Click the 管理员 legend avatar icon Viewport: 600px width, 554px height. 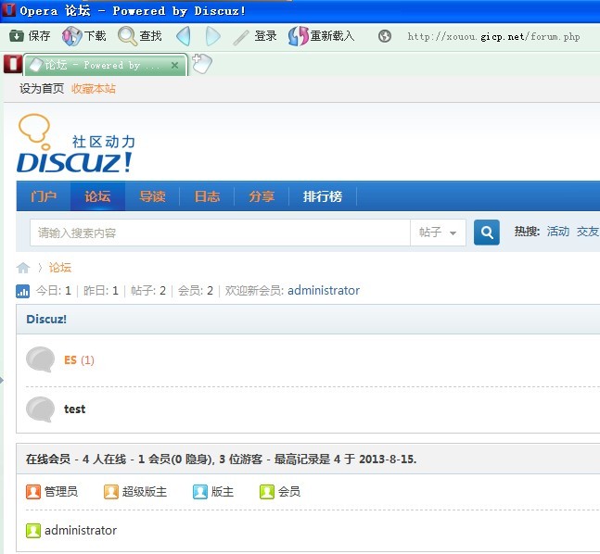tap(33, 492)
